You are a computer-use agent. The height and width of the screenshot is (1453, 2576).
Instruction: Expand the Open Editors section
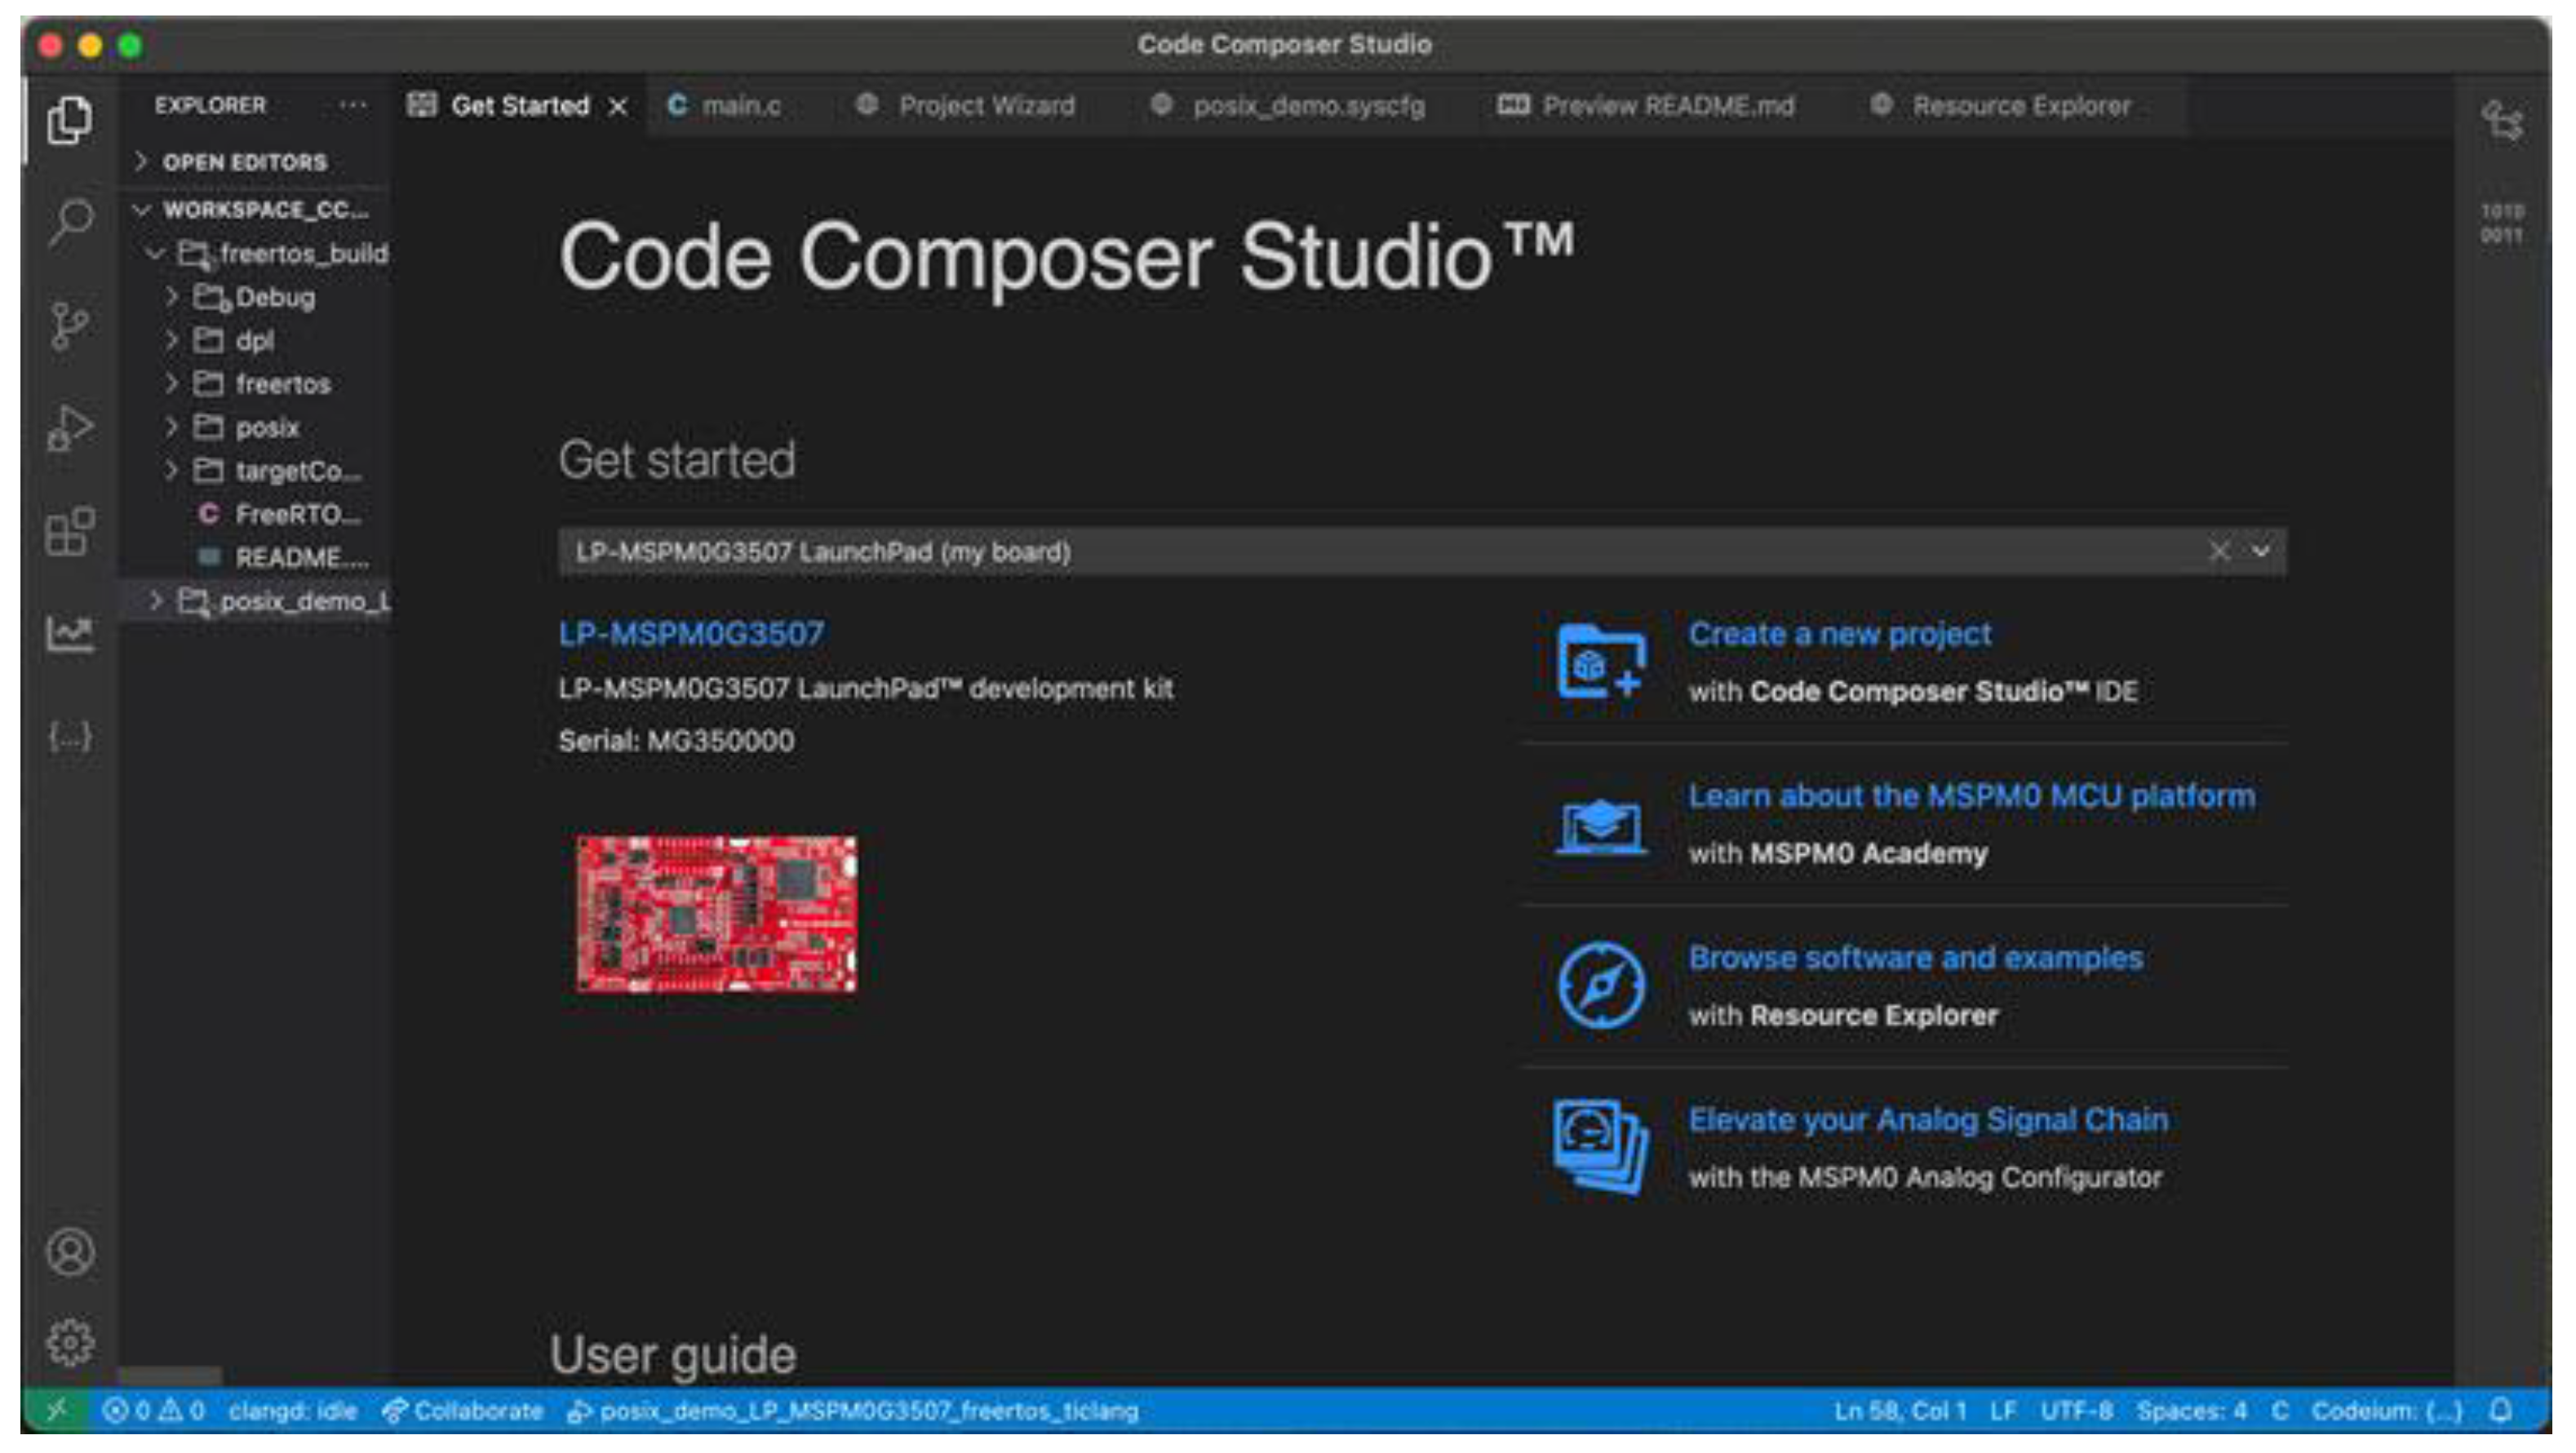click(x=244, y=162)
